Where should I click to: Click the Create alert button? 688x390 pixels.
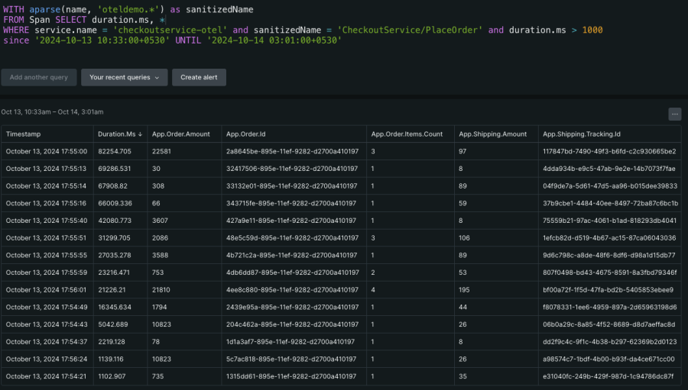199,77
